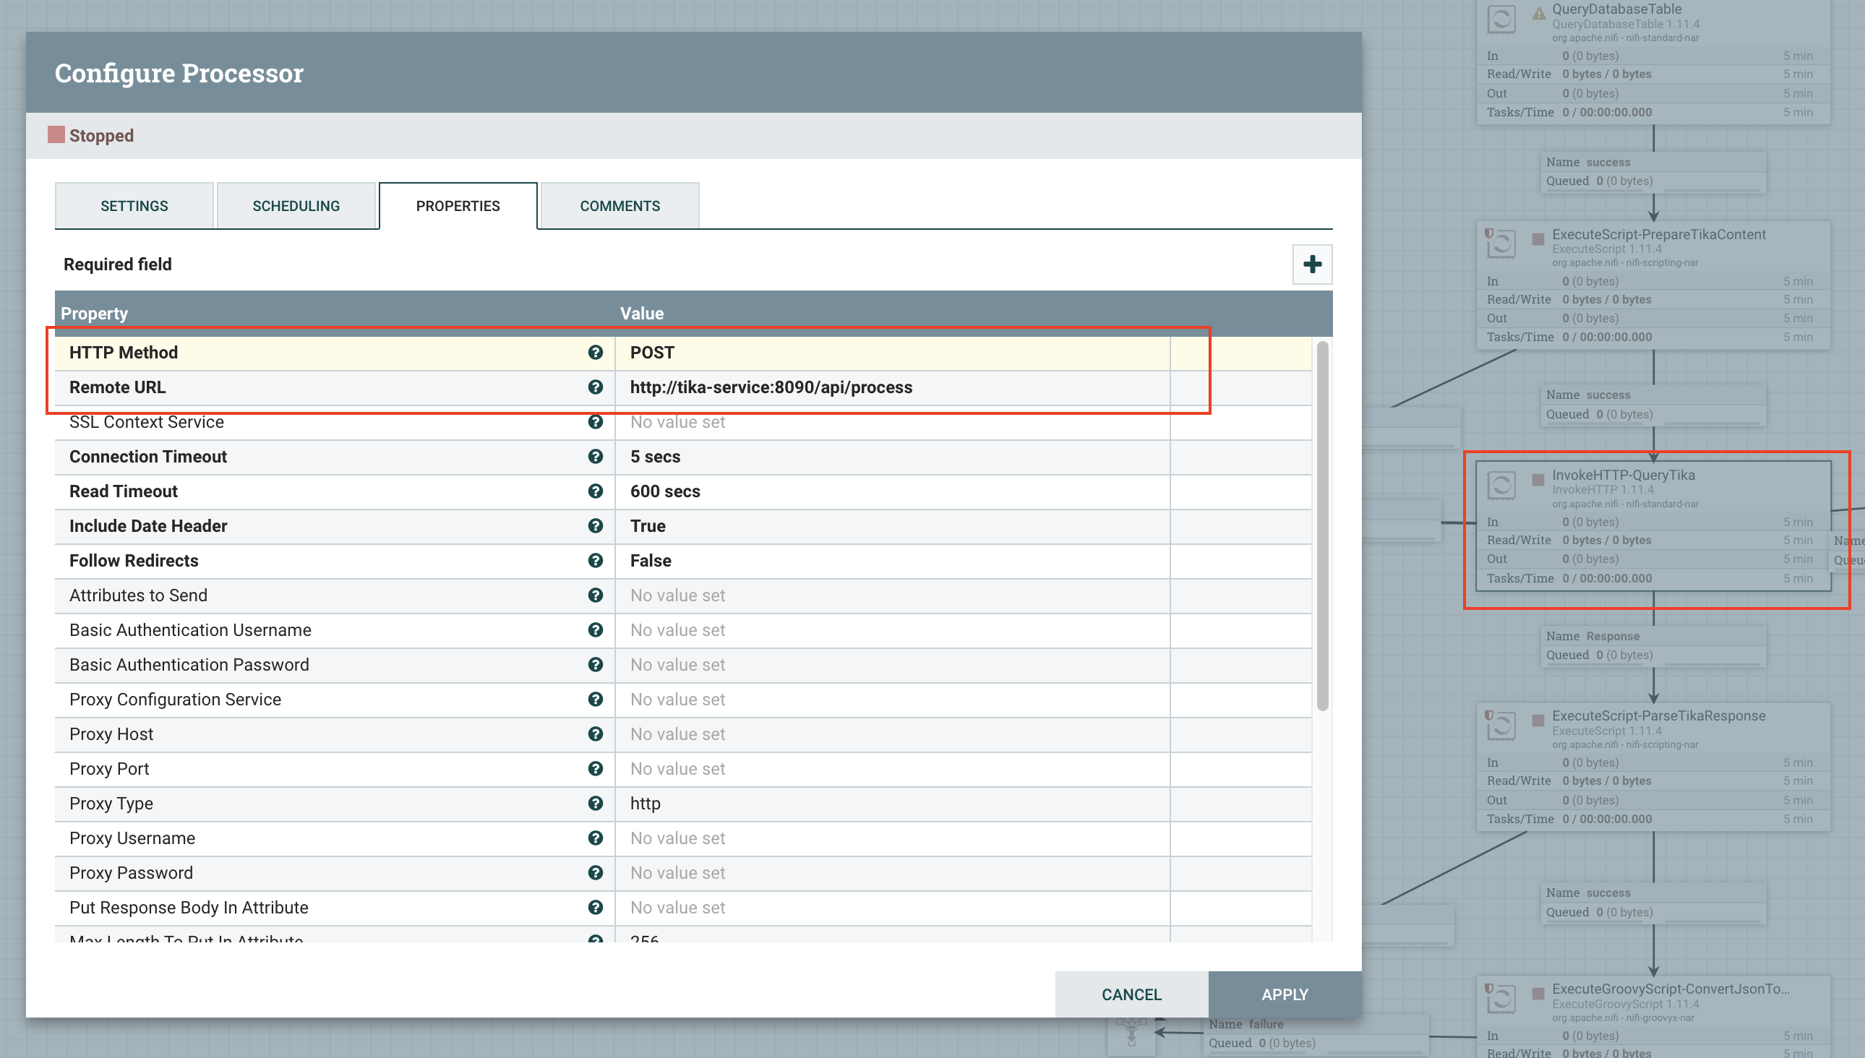The image size is (1865, 1058).
Task: Select success connection below ExecuteScript-PrepareTikaContent
Action: click(1652, 404)
